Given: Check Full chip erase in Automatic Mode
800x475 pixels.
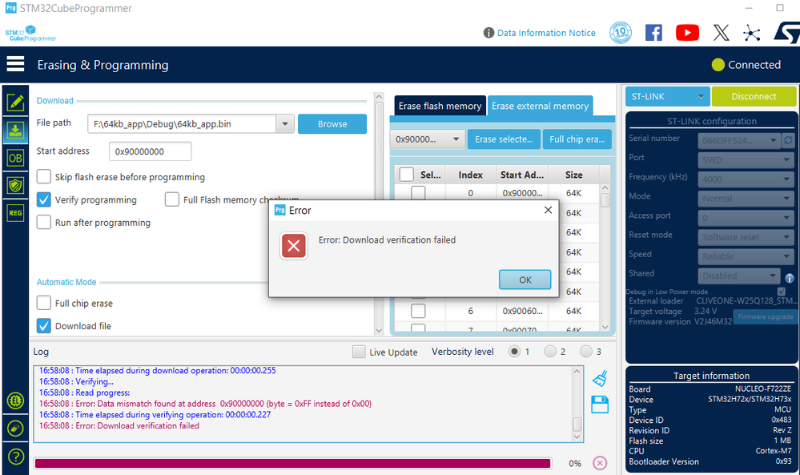Looking at the screenshot, I should click(x=44, y=303).
